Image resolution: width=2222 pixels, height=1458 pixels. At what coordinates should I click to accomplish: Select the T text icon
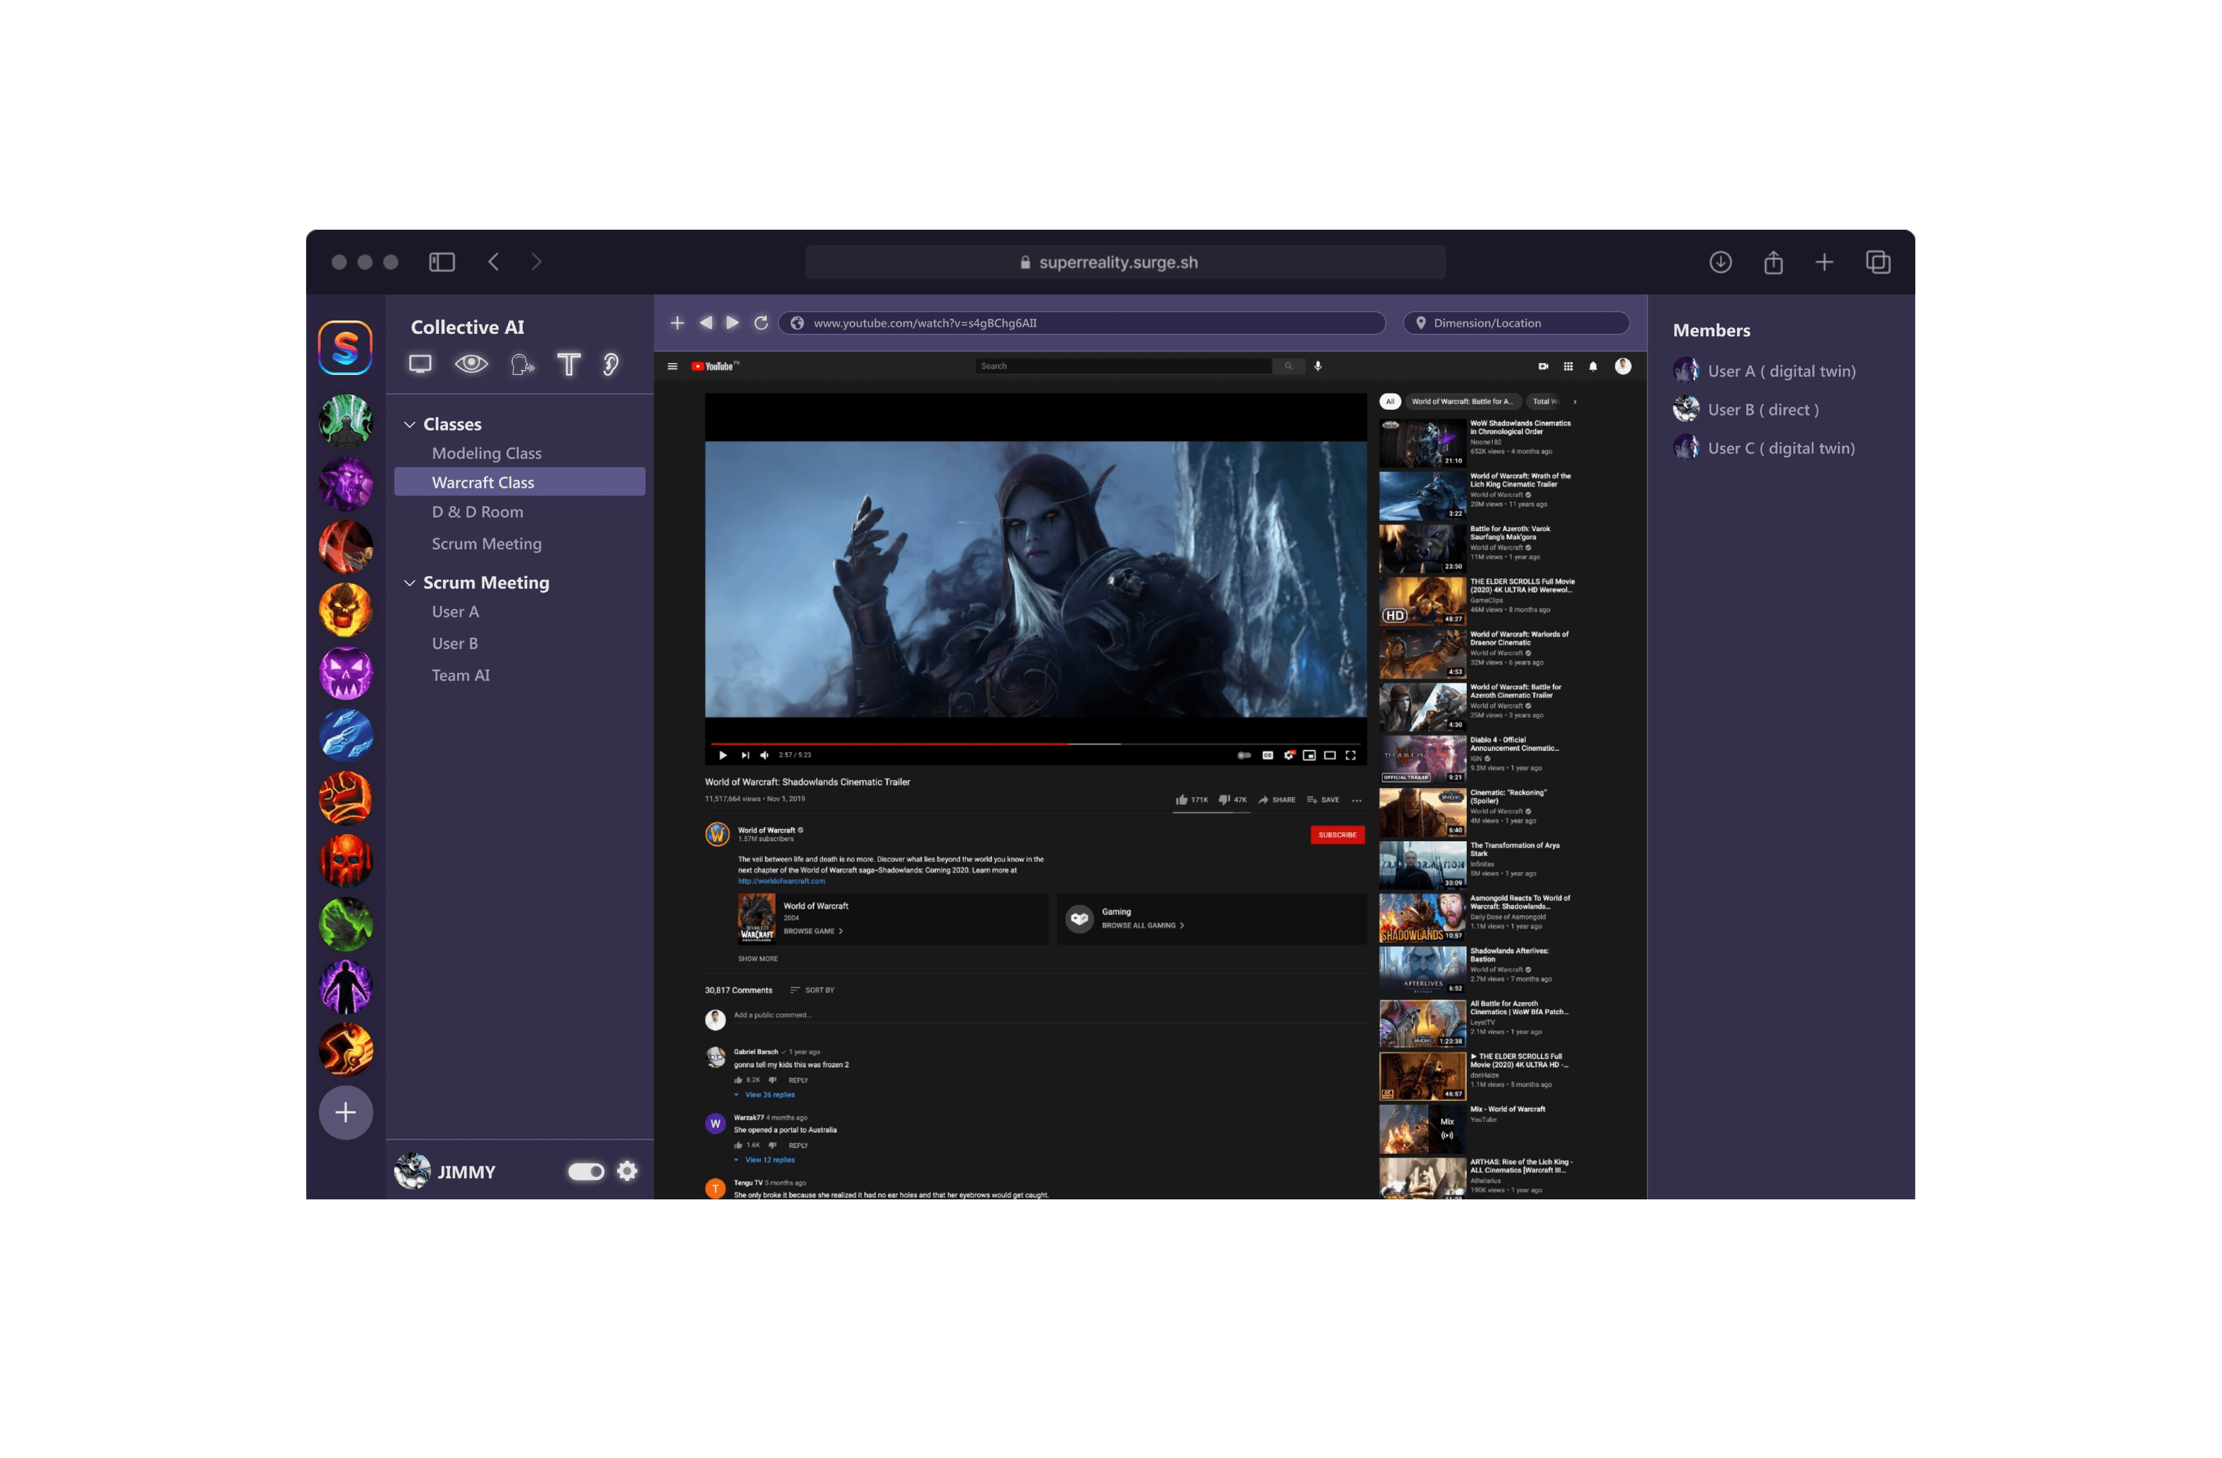[569, 364]
